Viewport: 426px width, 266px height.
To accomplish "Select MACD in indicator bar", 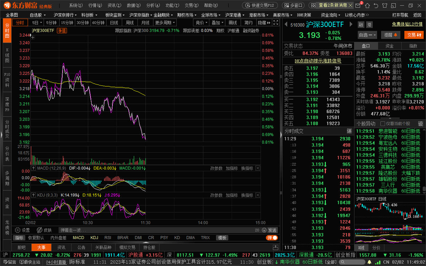I will click(78, 238).
